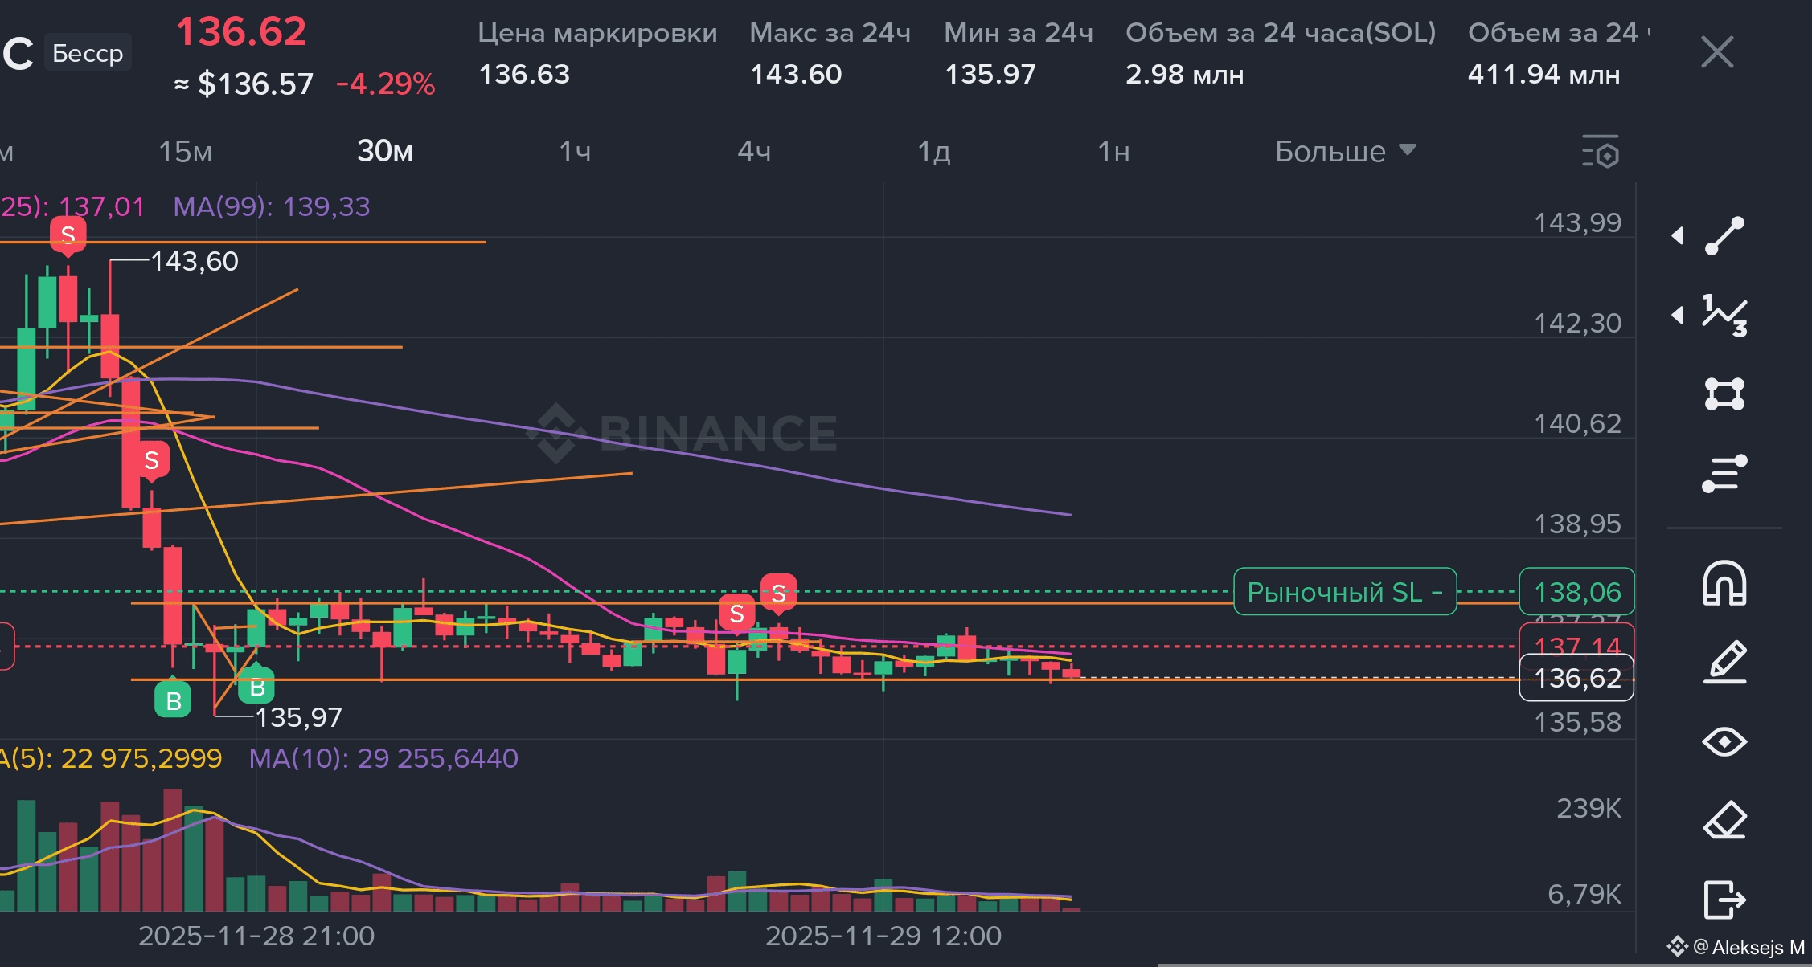
Task: Choose the rectangle shape drawing tool
Action: 1725,394
